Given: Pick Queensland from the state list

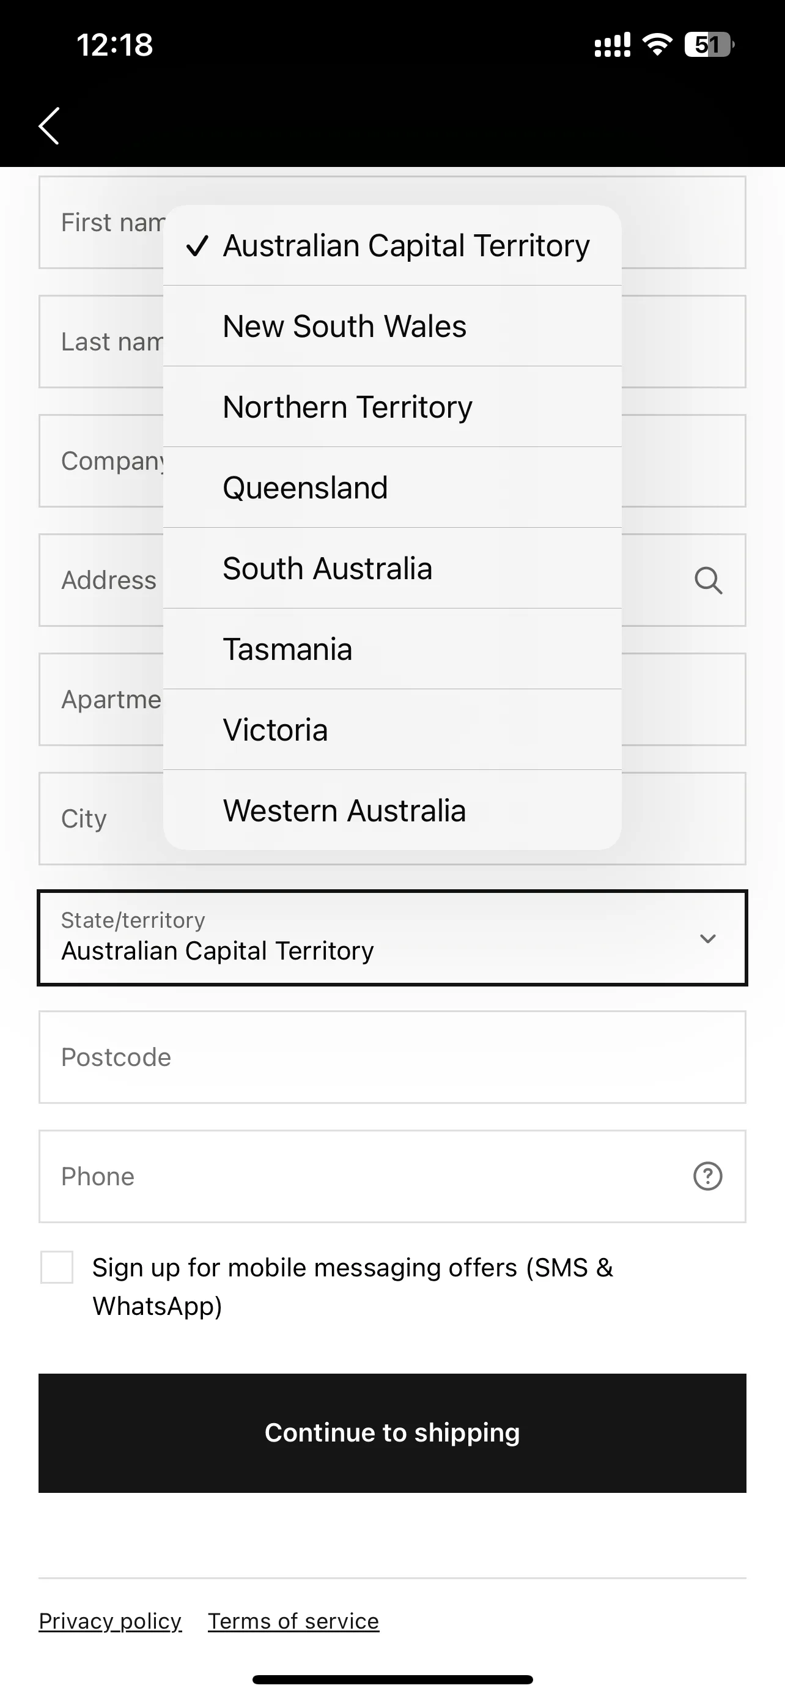Looking at the screenshot, I should [392, 487].
